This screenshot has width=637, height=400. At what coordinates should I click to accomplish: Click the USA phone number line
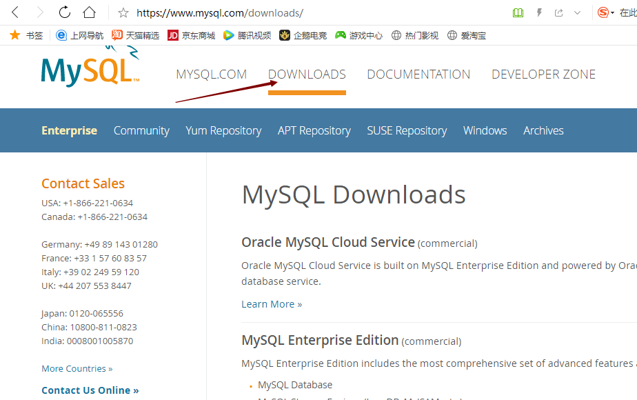88,203
